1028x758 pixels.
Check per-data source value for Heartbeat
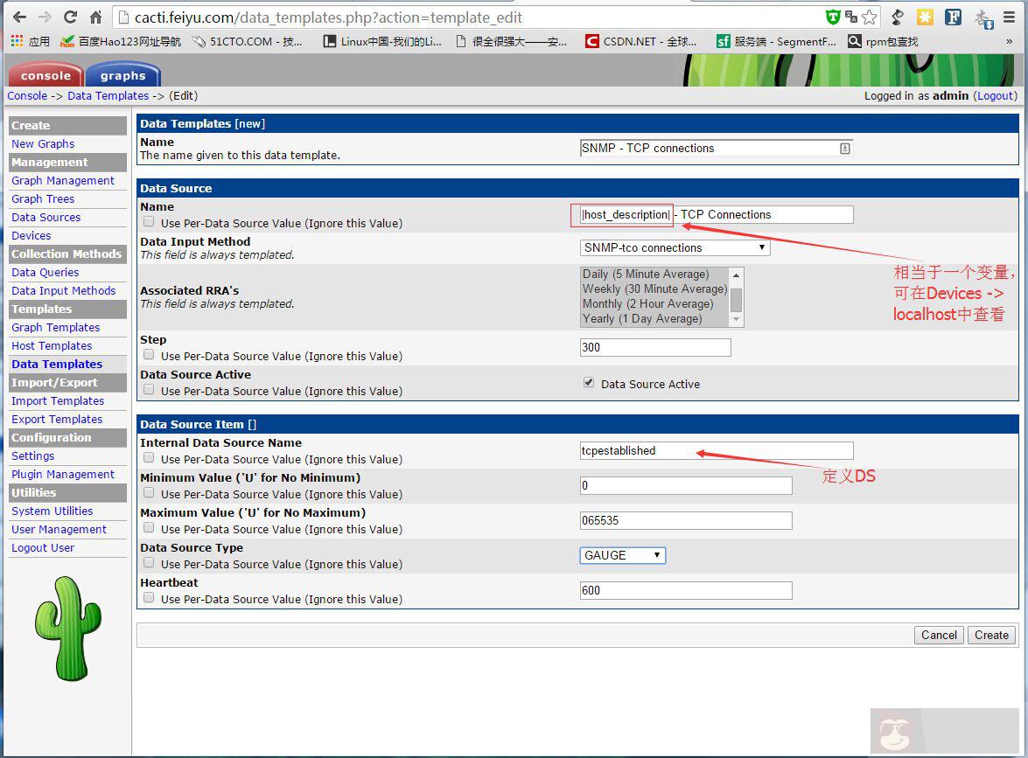click(149, 598)
